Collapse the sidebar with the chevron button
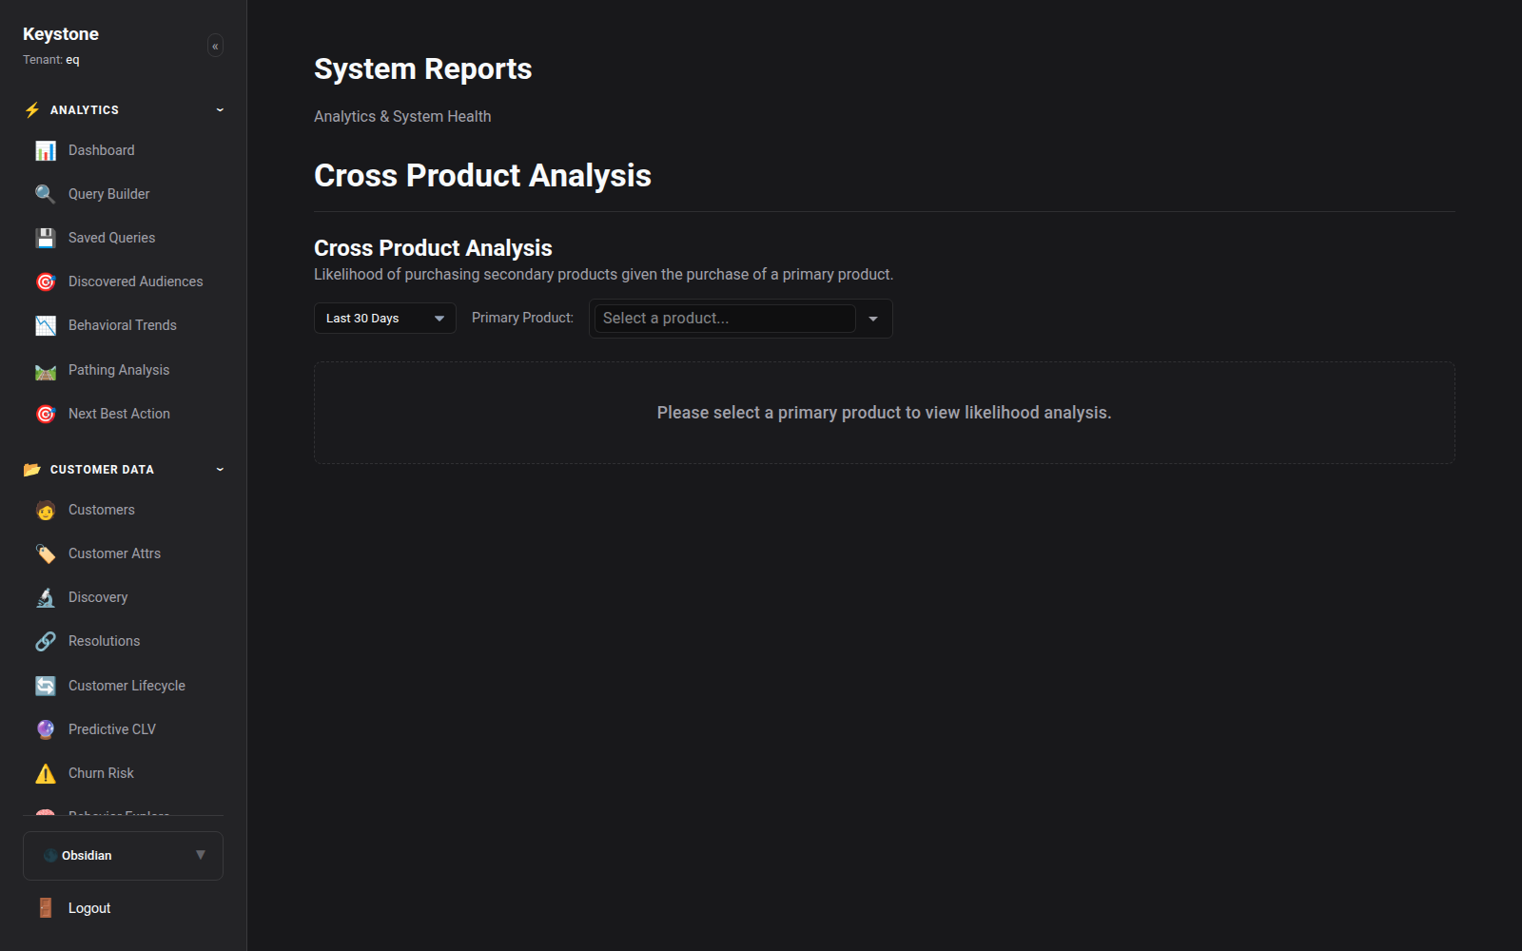Viewport: 1522px width, 951px height. 215,46
